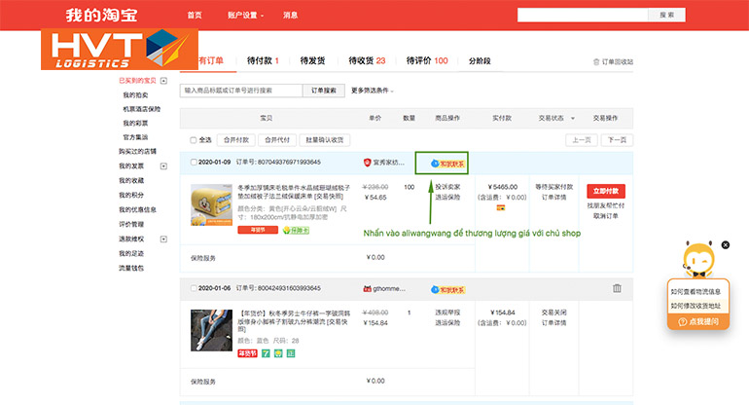The width and height of the screenshot is (749, 405).
Task: Open the 订单回收站 recycle bin link
Action: (x=613, y=61)
